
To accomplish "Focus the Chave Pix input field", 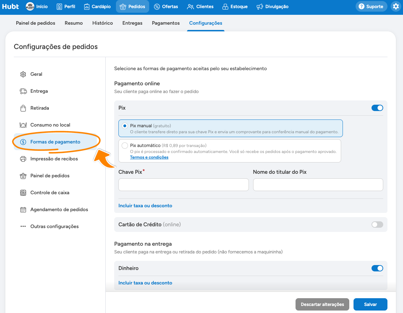I will 183,185.
